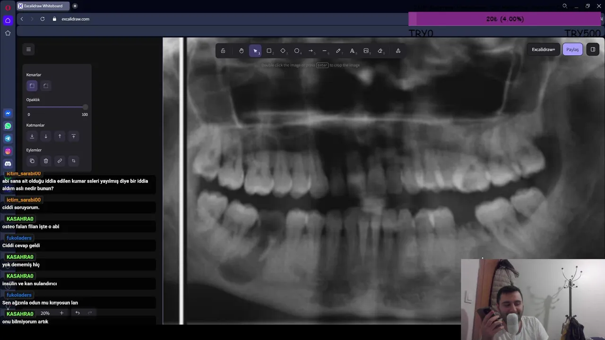
Task: Redo the last undone action
Action: tap(90, 313)
